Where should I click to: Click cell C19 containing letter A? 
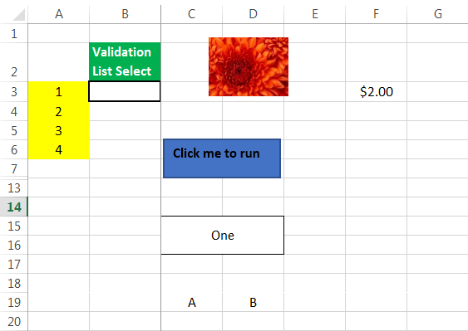point(192,302)
